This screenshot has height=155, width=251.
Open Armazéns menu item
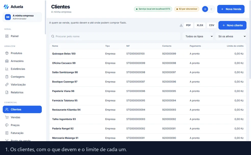coord(22,61)
